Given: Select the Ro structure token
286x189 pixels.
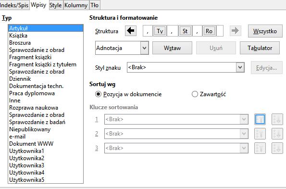Looking at the screenshot, I should point(209,31).
